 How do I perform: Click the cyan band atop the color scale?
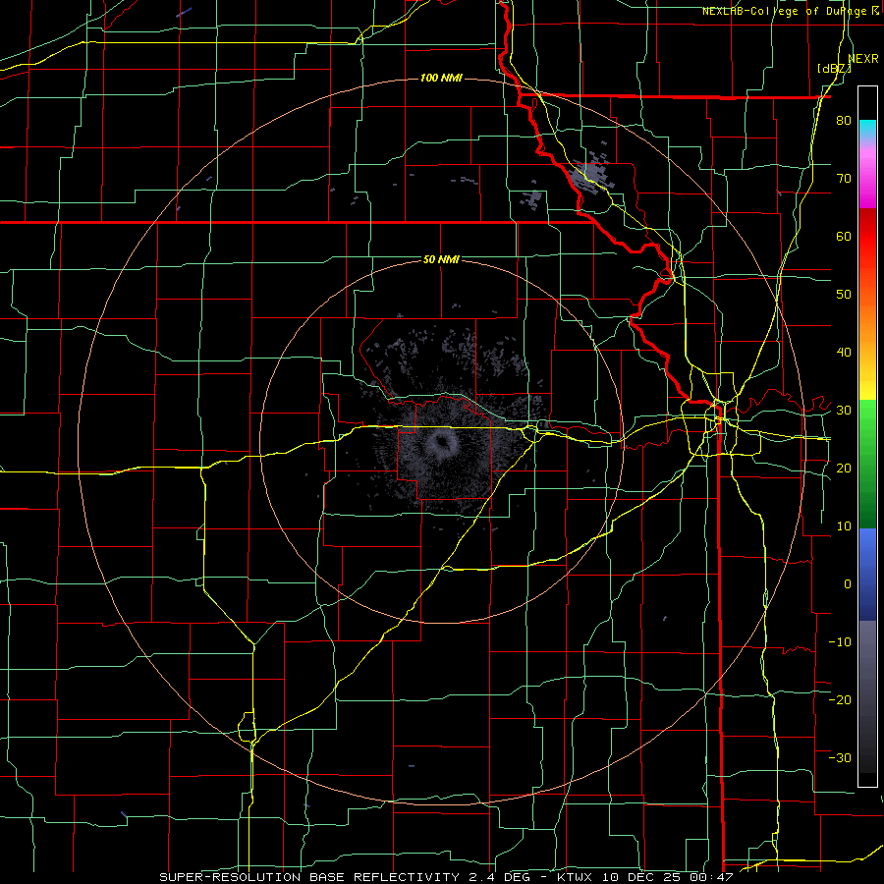(x=867, y=127)
